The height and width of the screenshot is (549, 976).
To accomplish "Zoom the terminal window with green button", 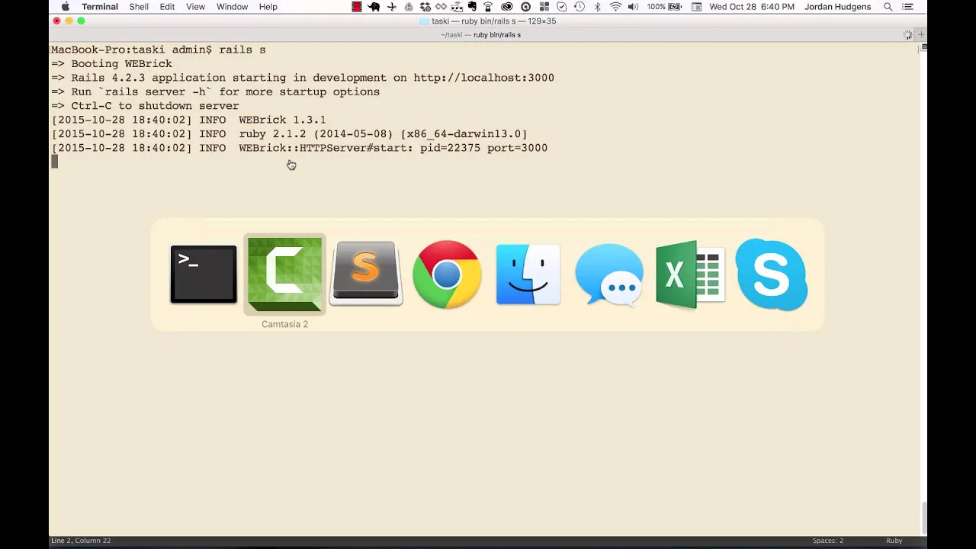I will click(81, 21).
